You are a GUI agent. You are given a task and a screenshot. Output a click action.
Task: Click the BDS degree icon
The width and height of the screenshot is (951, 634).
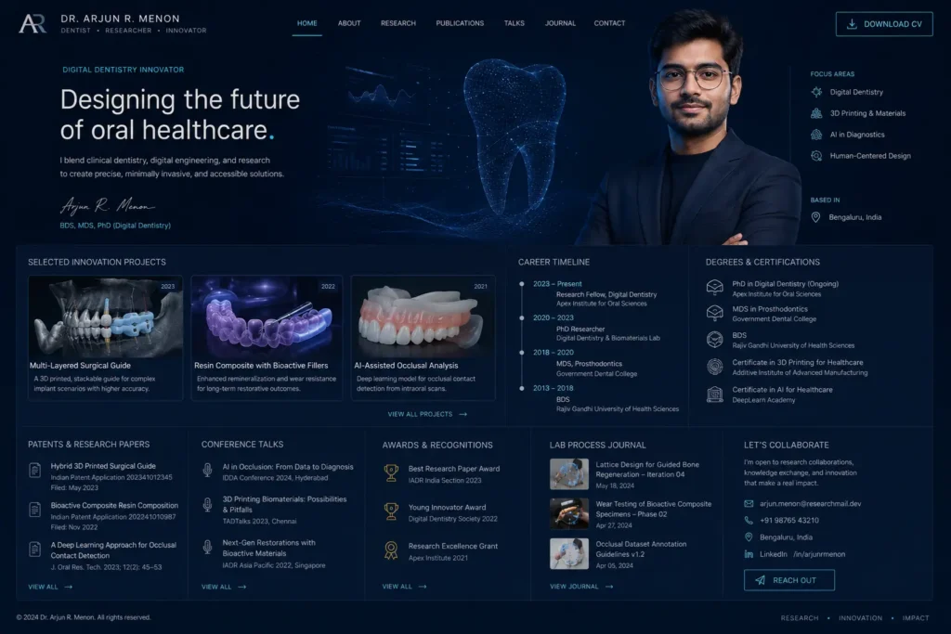pyautogui.click(x=715, y=340)
